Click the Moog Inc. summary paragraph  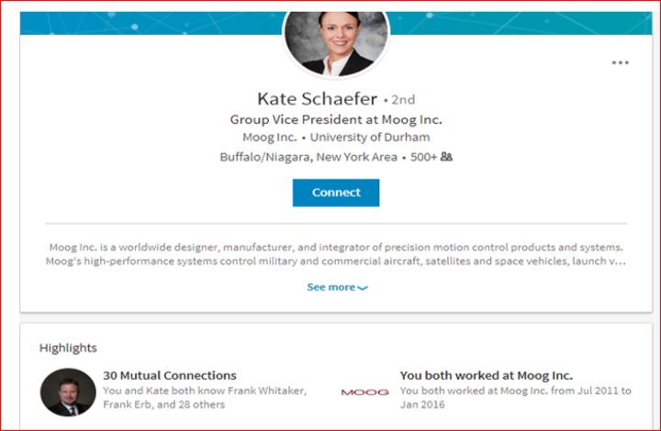click(336, 254)
